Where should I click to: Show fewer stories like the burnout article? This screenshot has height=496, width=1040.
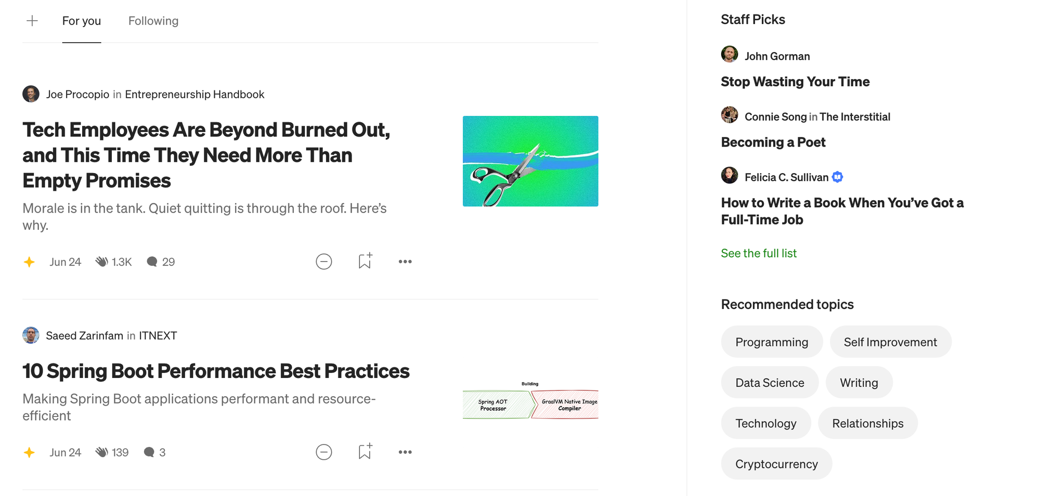coord(324,262)
